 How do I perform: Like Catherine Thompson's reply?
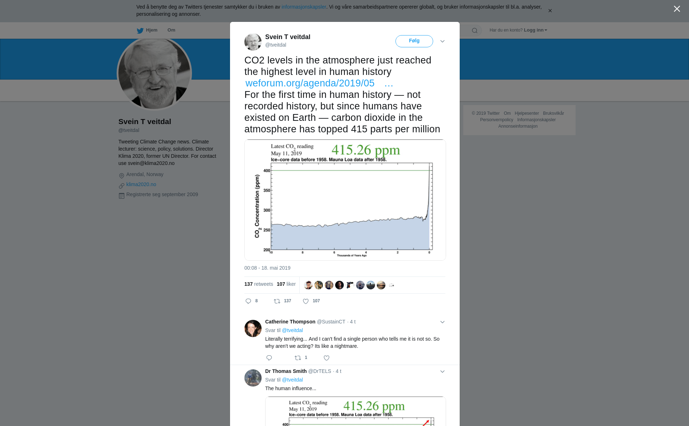coord(327,358)
